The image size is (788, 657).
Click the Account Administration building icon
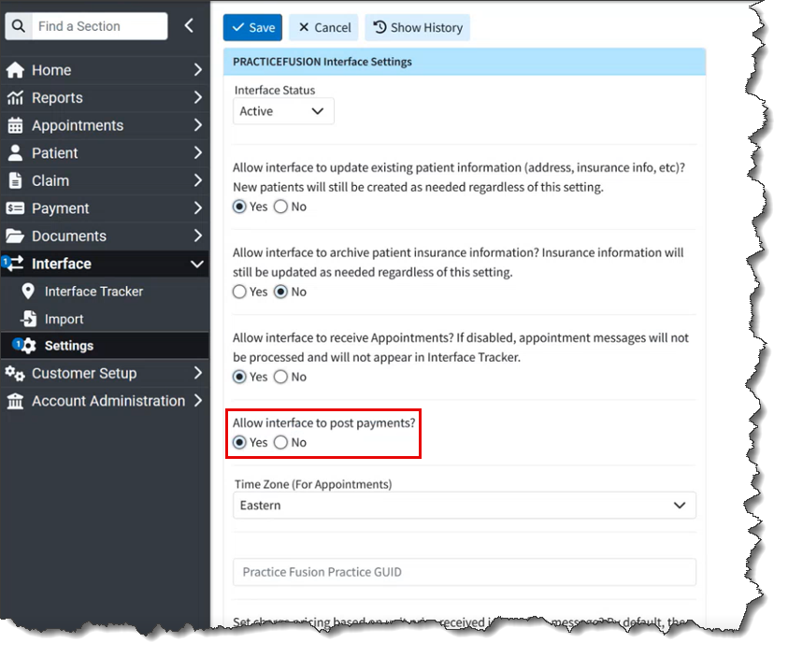[x=15, y=401]
